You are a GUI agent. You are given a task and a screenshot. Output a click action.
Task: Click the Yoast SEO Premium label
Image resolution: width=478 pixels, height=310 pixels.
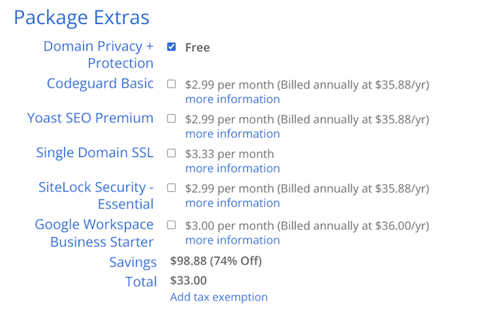click(x=90, y=118)
